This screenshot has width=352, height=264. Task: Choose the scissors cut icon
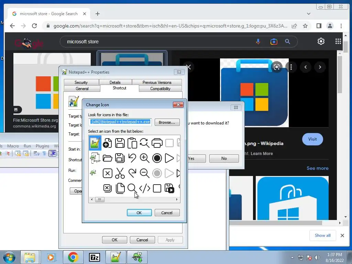coord(120,173)
